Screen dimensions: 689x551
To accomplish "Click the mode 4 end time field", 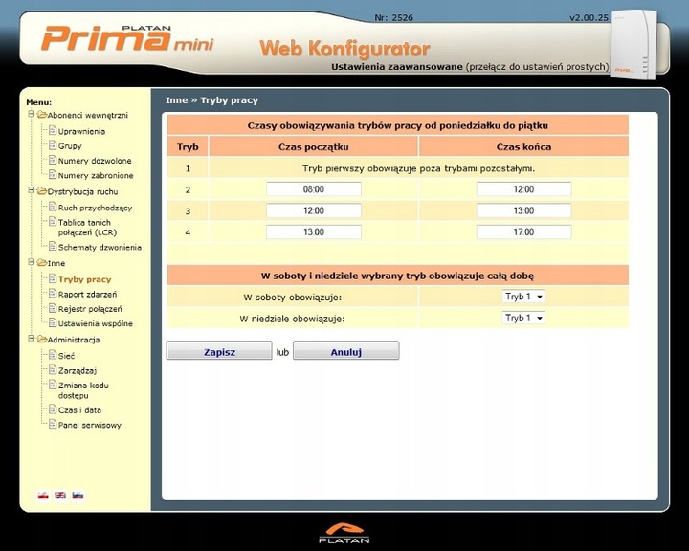I will (x=523, y=232).
